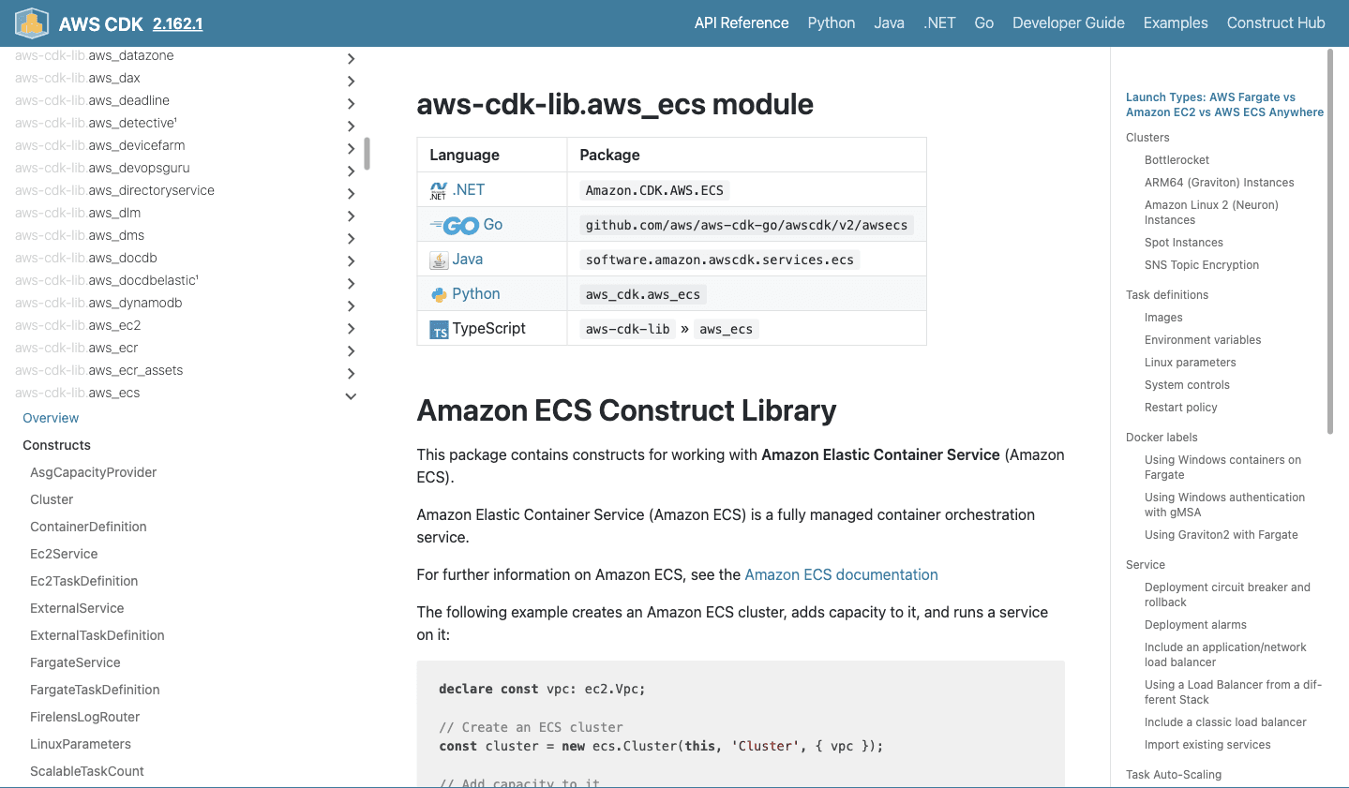Click the Go gopher icon in table
Viewport: 1349px width, 788px height.
coord(455,225)
